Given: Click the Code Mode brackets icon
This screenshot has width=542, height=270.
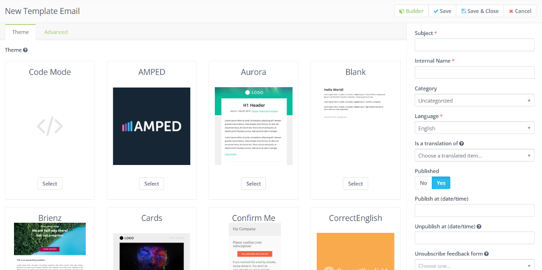Looking at the screenshot, I should pyautogui.click(x=50, y=126).
